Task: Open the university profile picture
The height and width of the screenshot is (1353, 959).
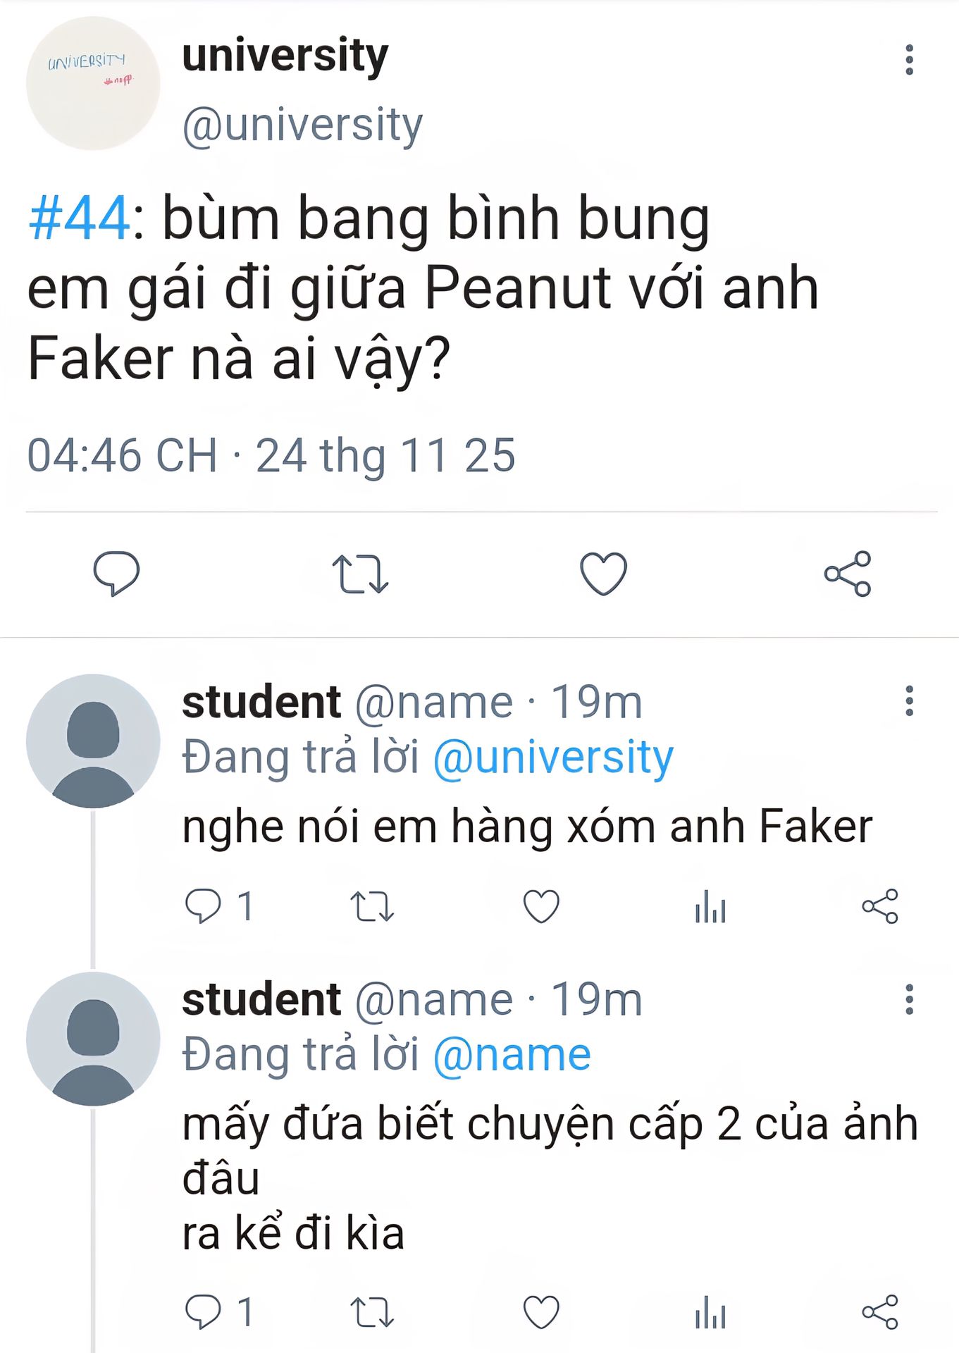Action: click(93, 83)
